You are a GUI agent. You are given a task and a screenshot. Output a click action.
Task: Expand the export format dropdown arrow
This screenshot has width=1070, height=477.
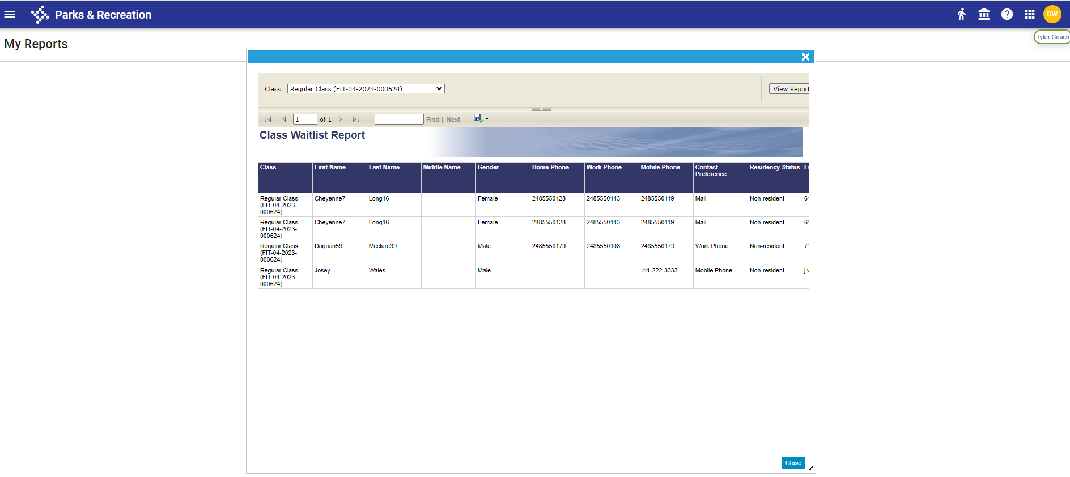487,119
